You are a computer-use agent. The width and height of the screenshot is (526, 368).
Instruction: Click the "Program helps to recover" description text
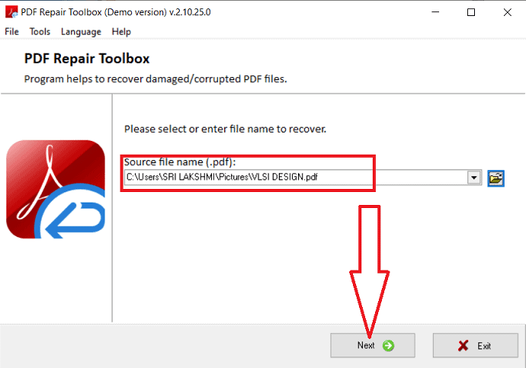(156, 79)
